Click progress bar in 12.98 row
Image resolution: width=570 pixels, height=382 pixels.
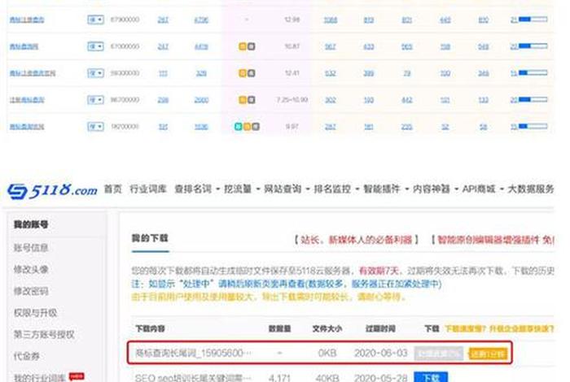click(533, 20)
